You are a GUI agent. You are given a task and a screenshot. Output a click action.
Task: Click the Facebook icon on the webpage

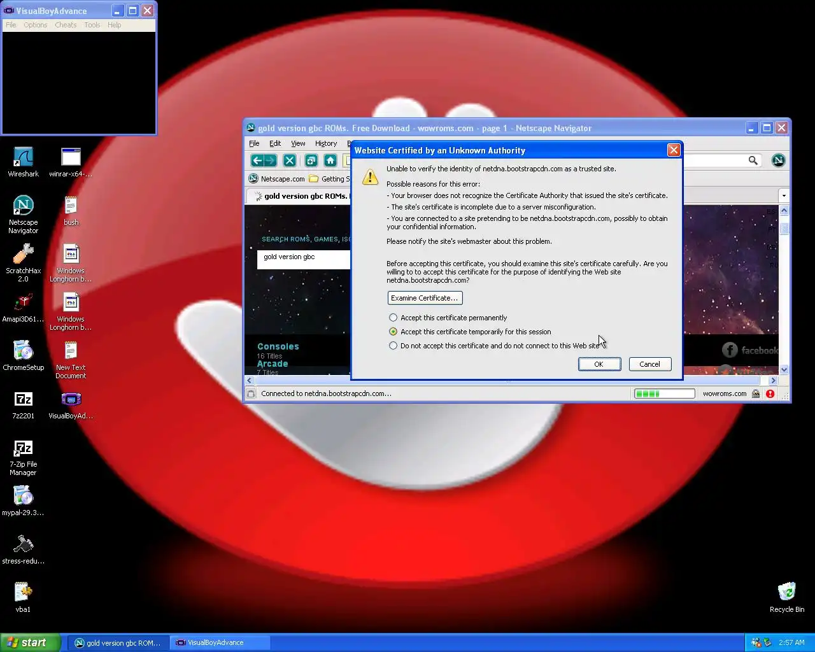pos(730,350)
